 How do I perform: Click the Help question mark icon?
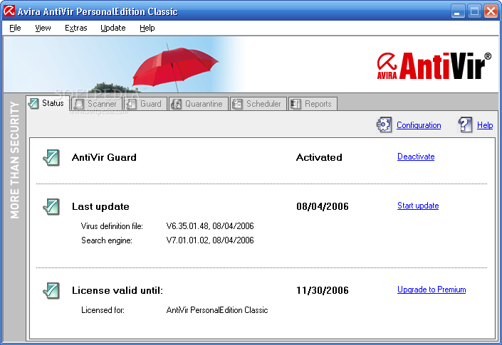465,125
